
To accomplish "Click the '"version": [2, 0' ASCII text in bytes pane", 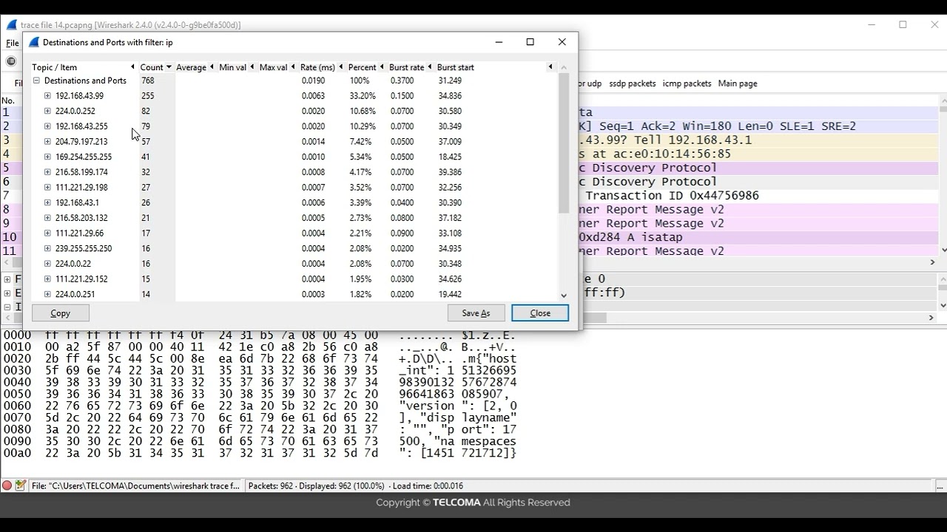I will click(458, 406).
